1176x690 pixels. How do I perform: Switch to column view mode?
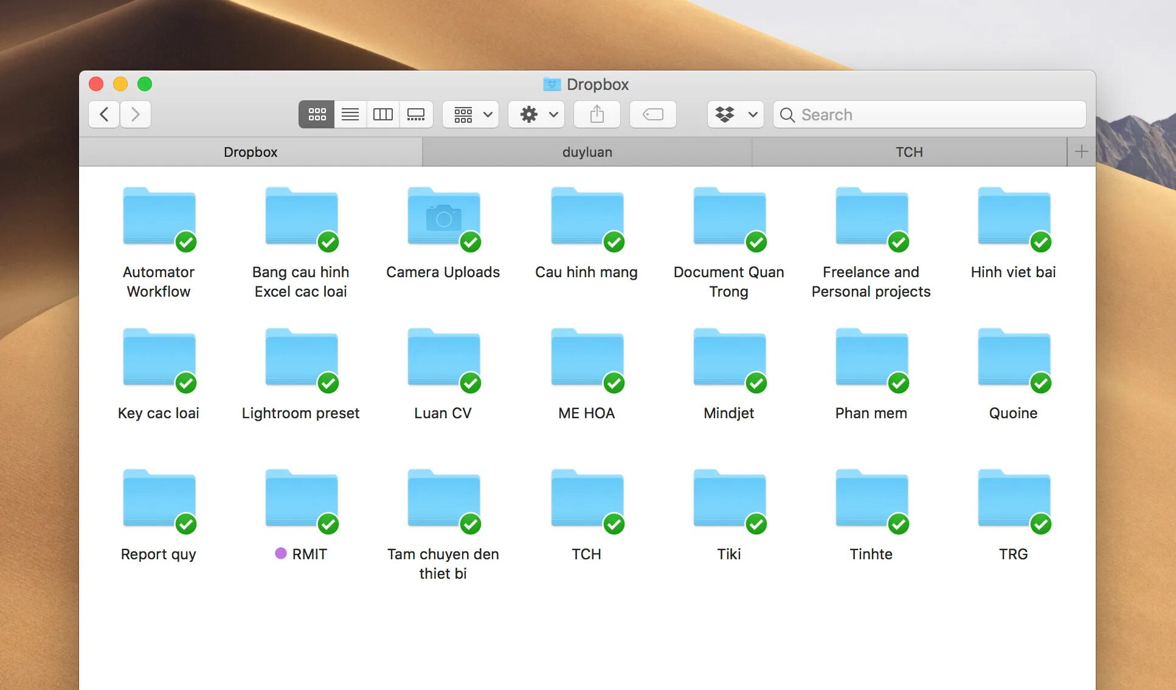pyautogui.click(x=383, y=114)
